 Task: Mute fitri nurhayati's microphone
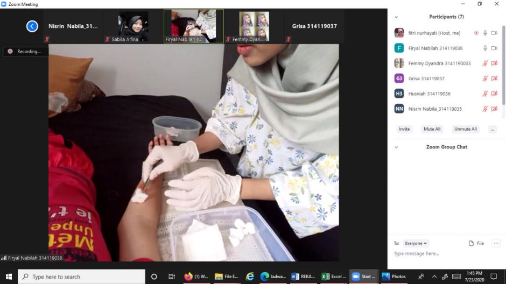tap(485, 33)
